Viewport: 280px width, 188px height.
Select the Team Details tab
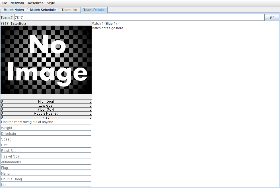(94, 10)
